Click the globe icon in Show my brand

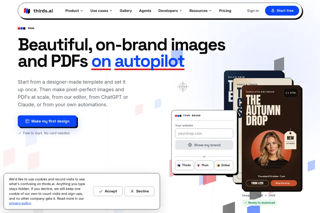[190, 145]
